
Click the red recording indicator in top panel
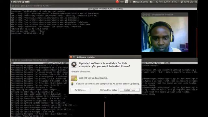tap(117, 2)
